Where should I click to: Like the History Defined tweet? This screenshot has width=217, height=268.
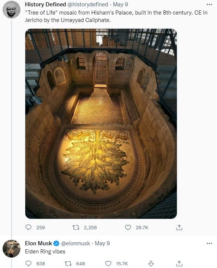click(128, 227)
